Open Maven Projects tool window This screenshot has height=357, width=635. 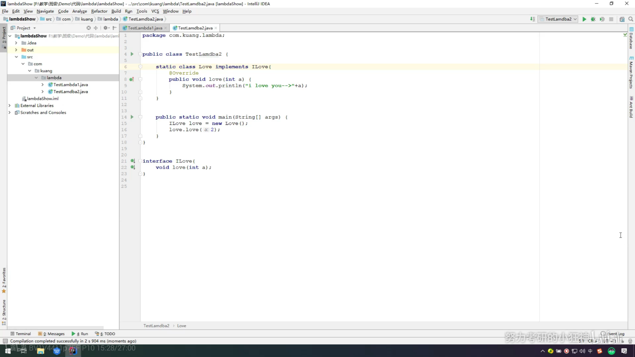631,72
